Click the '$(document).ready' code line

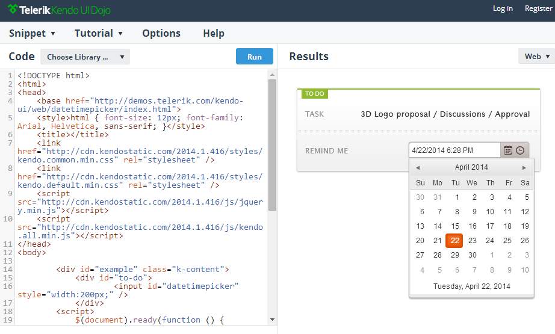(x=149, y=320)
